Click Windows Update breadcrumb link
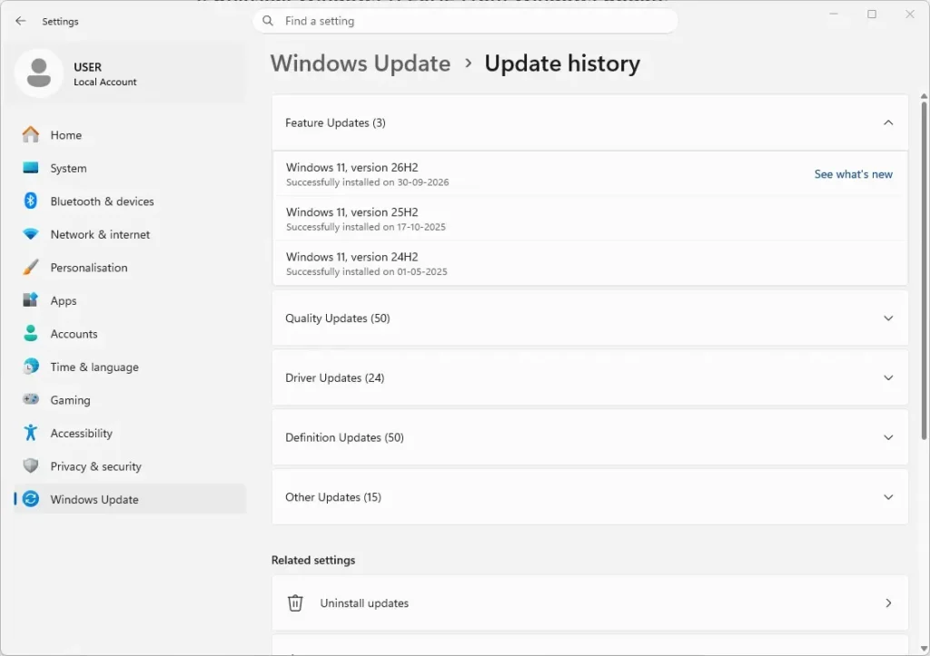 pyautogui.click(x=361, y=64)
